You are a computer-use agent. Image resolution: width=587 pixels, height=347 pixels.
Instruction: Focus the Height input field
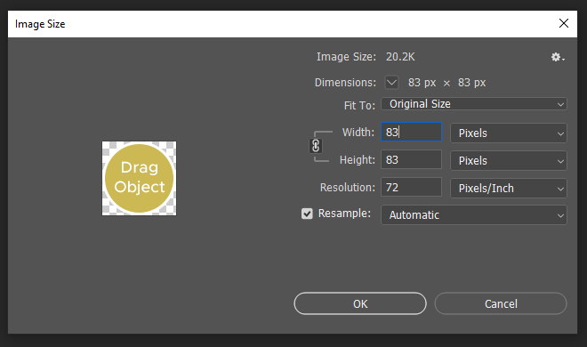tap(412, 160)
